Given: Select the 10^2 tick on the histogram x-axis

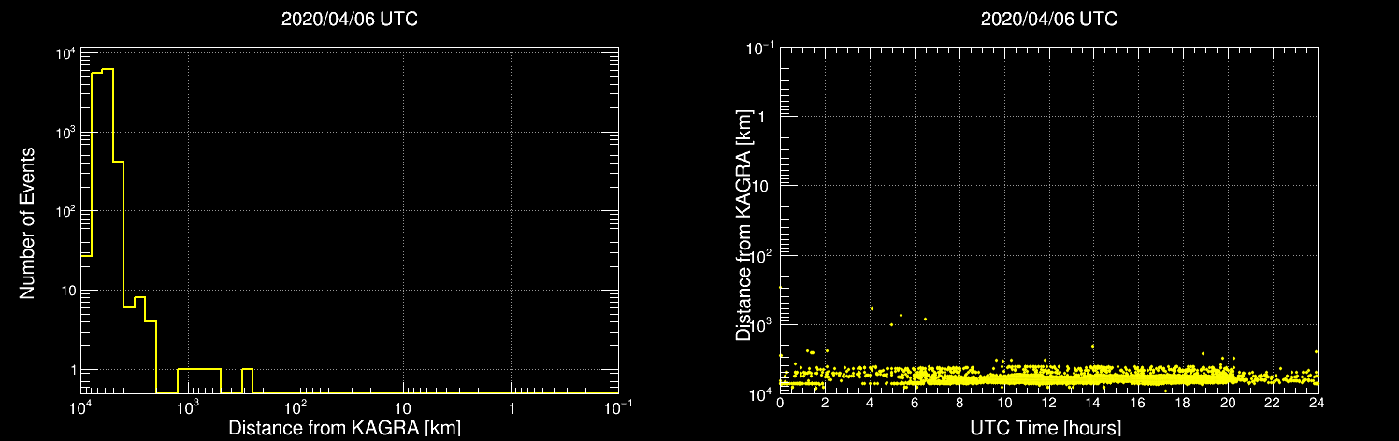Looking at the screenshot, I should point(296,406).
